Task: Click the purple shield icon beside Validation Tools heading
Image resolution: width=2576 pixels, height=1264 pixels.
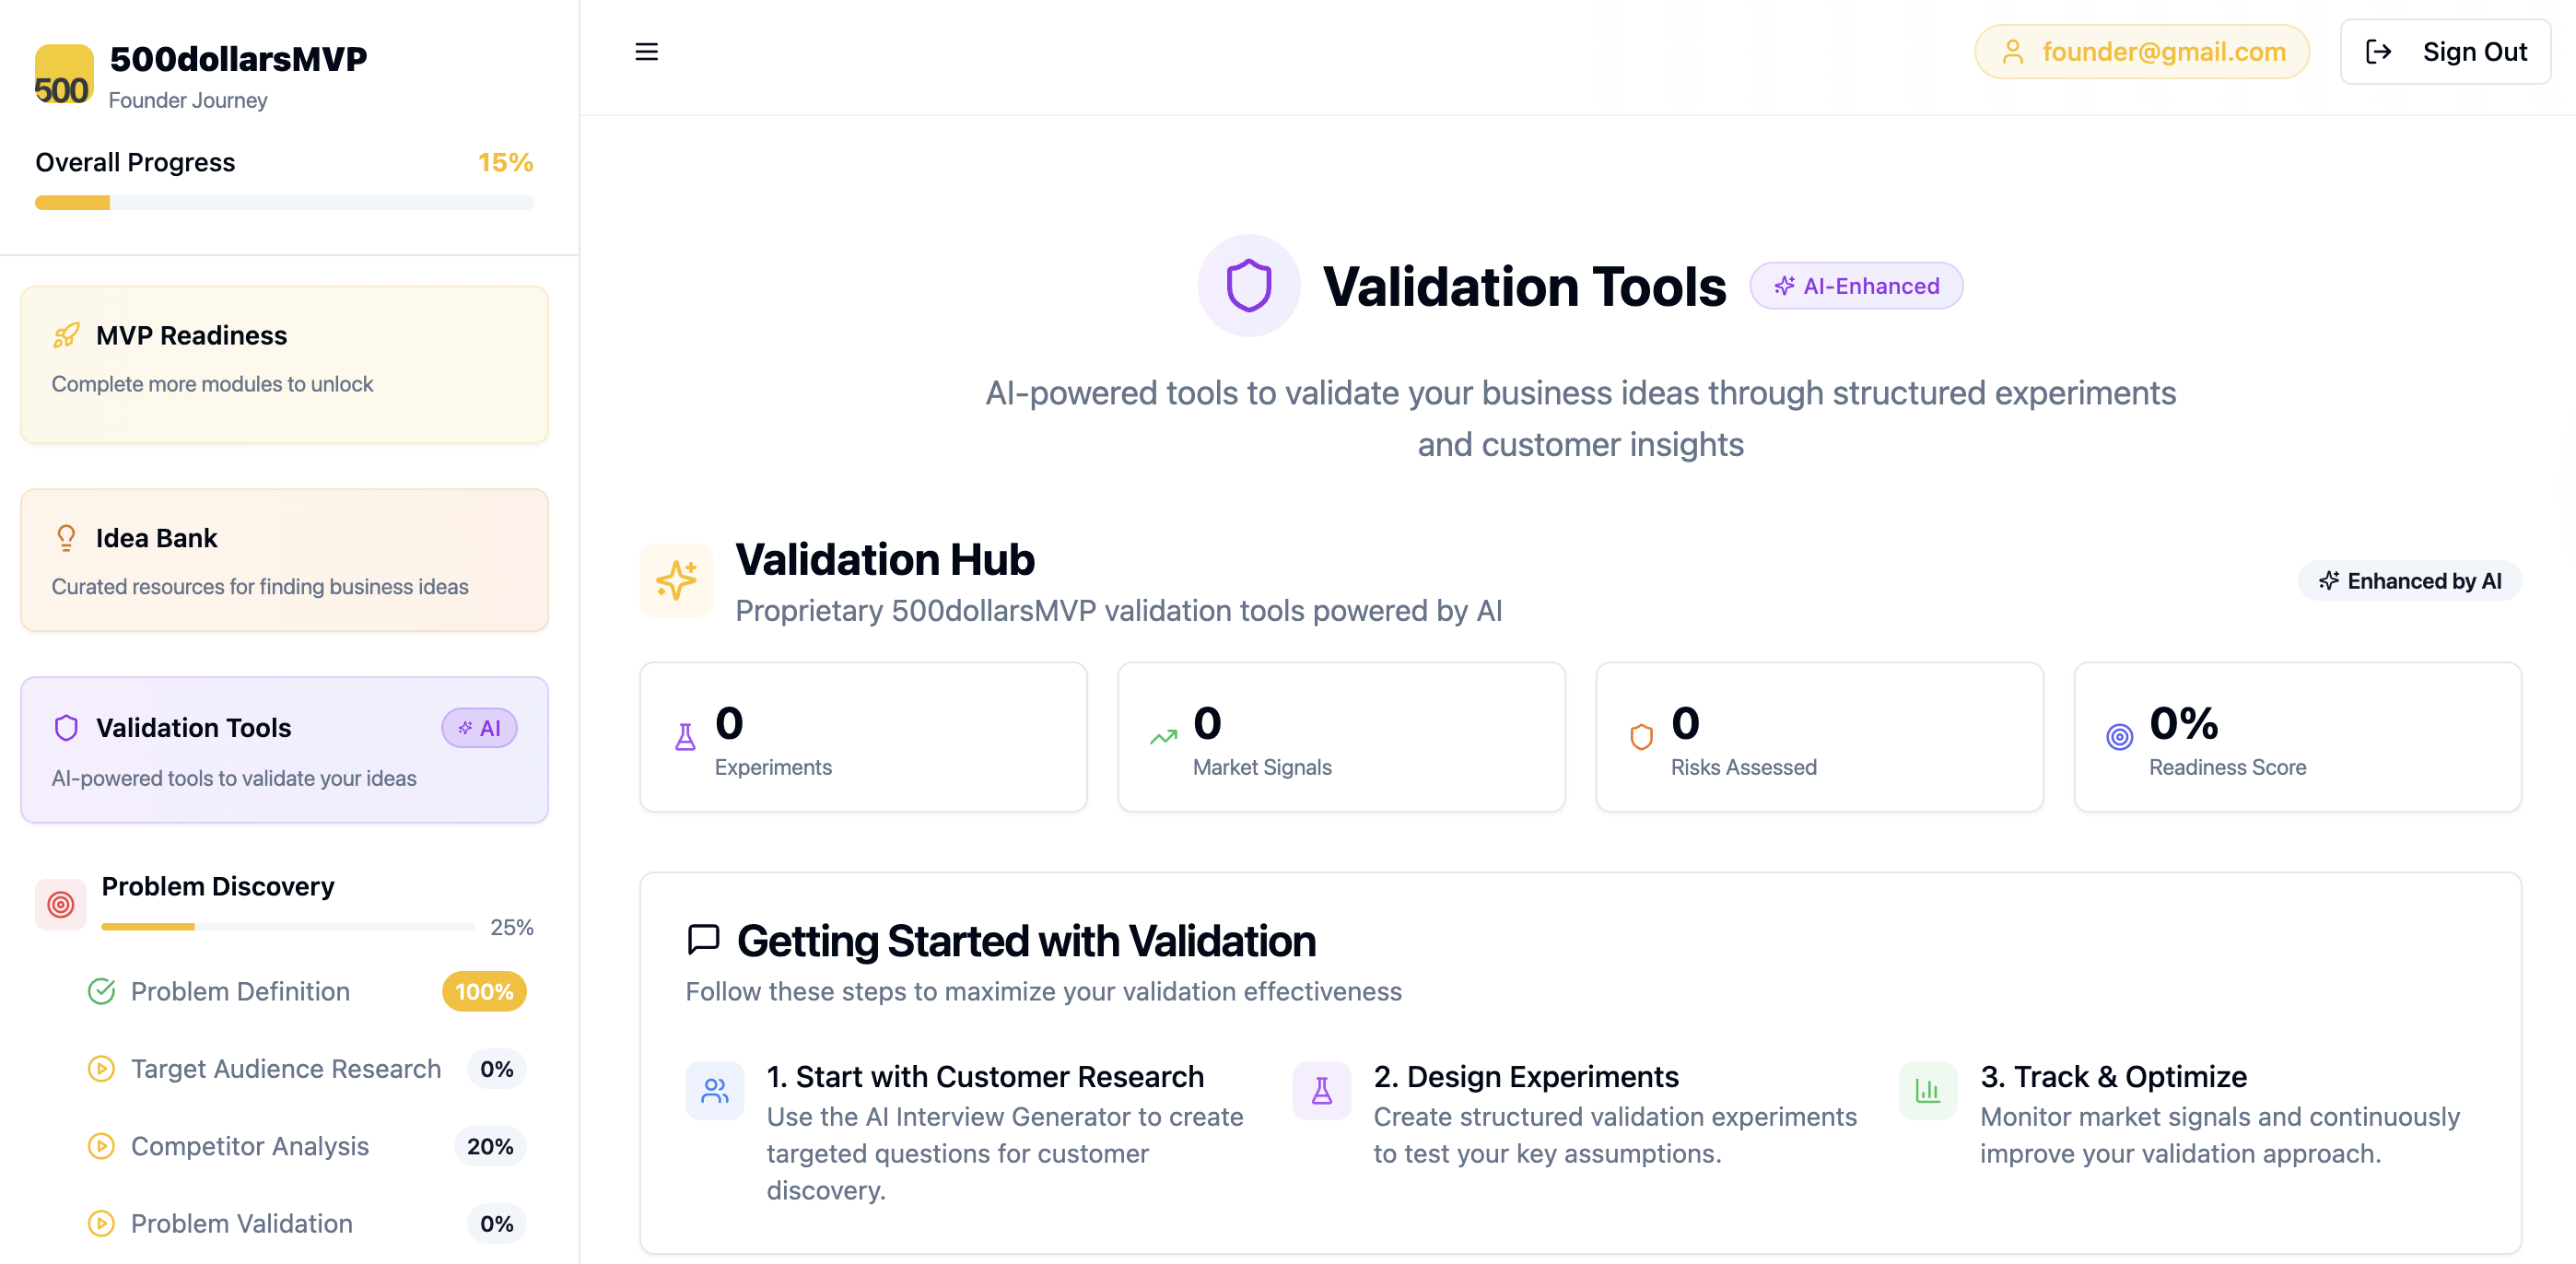Action: 1248,286
